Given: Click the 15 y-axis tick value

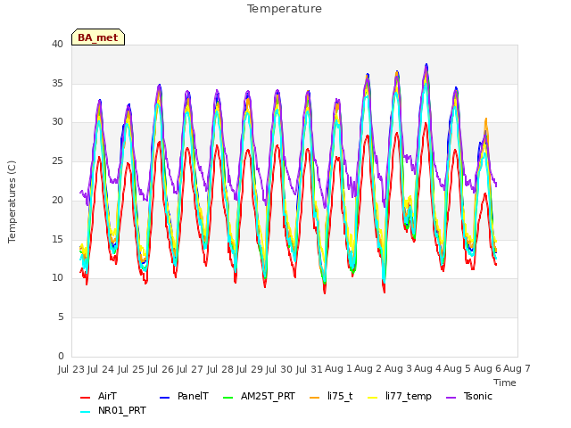Looking at the screenshot, I should pos(57,239).
